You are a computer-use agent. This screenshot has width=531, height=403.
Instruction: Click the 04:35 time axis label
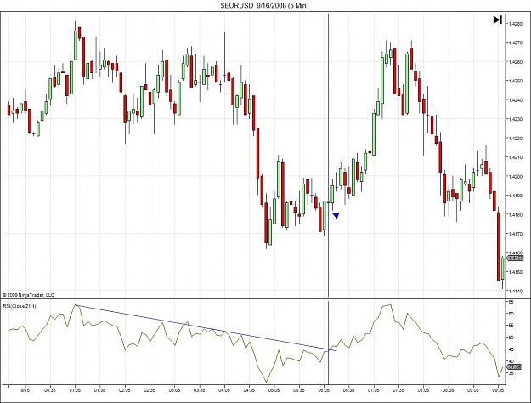pyautogui.click(x=249, y=390)
